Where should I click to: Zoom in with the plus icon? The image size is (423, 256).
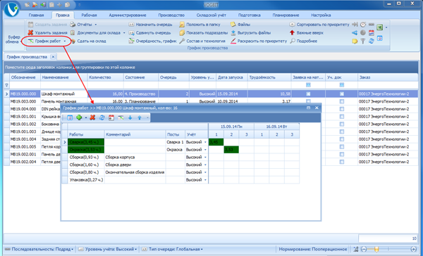(x=413, y=249)
